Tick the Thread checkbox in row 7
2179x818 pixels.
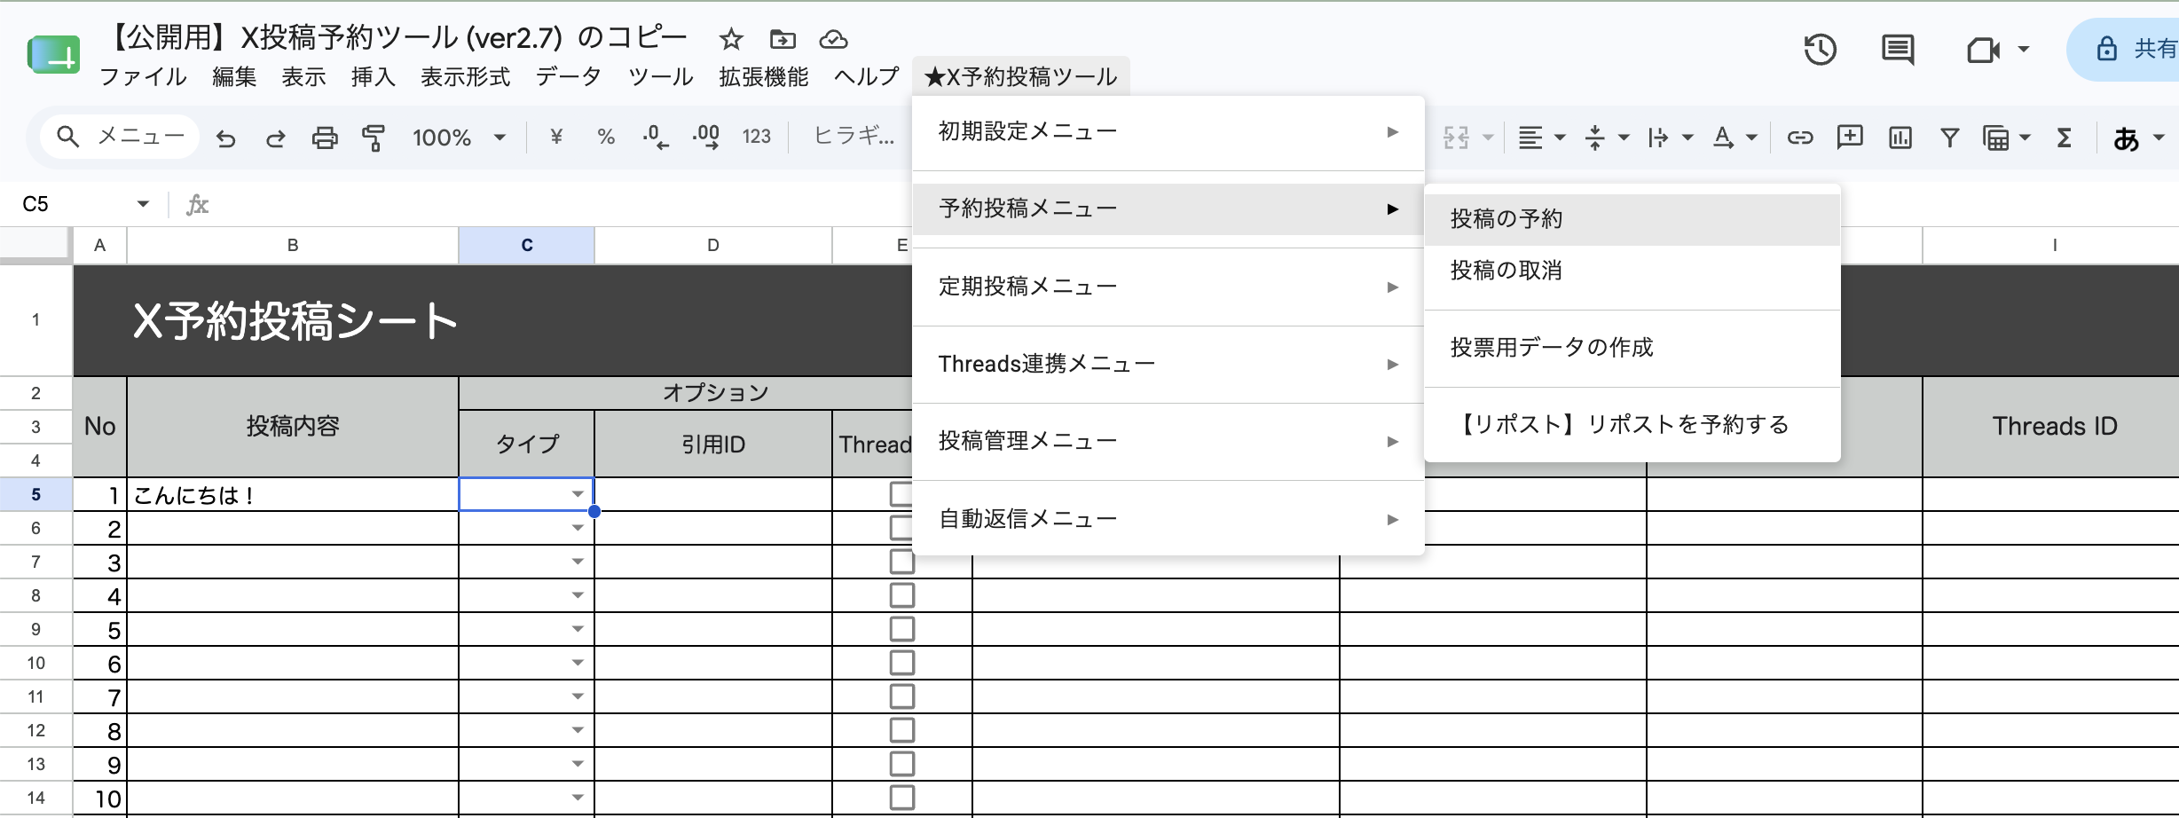(901, 562)
